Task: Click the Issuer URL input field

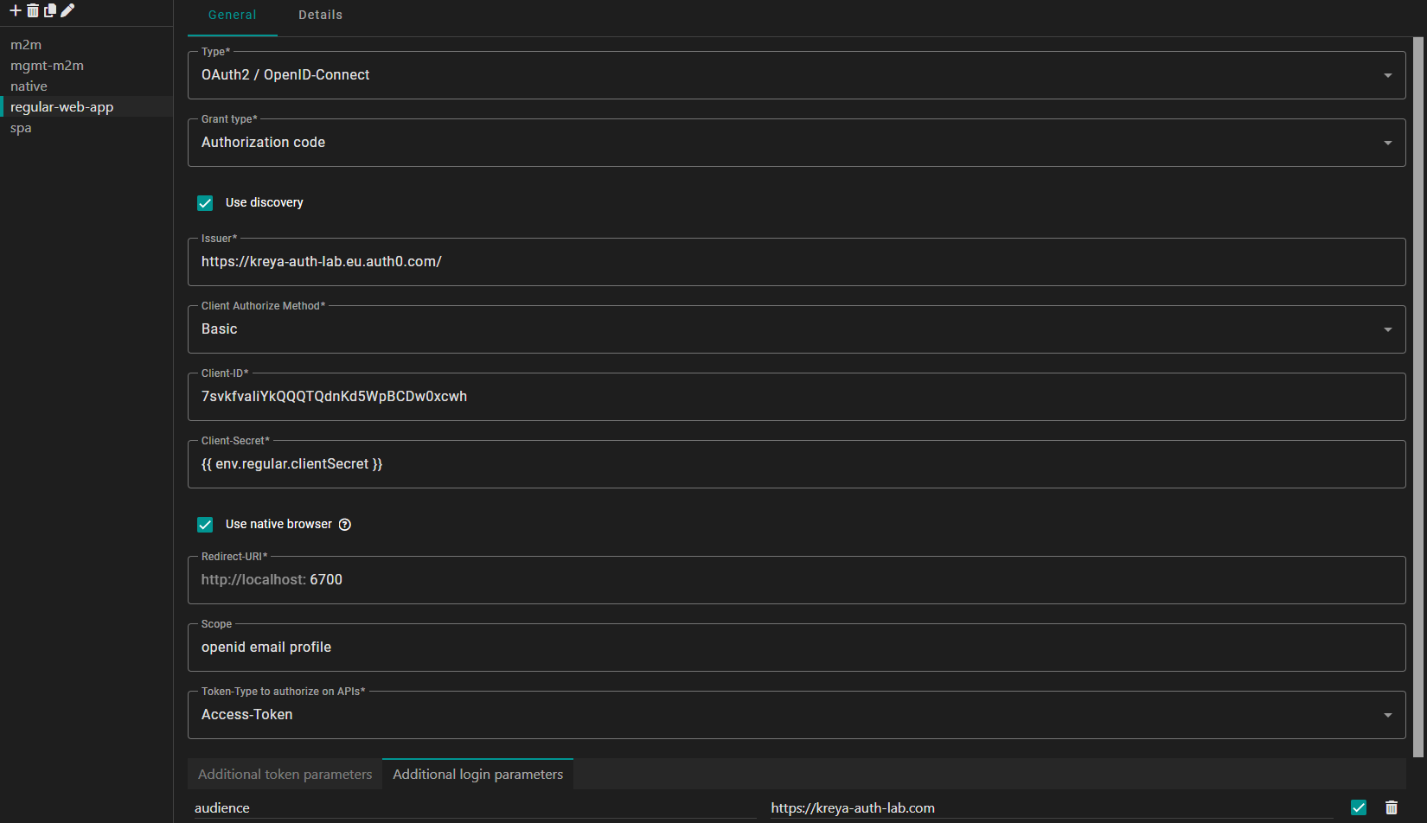Action: point(796,262)
